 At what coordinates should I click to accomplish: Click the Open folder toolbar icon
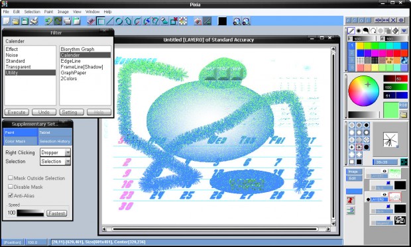pyautogui.click(x=15, y=21)
